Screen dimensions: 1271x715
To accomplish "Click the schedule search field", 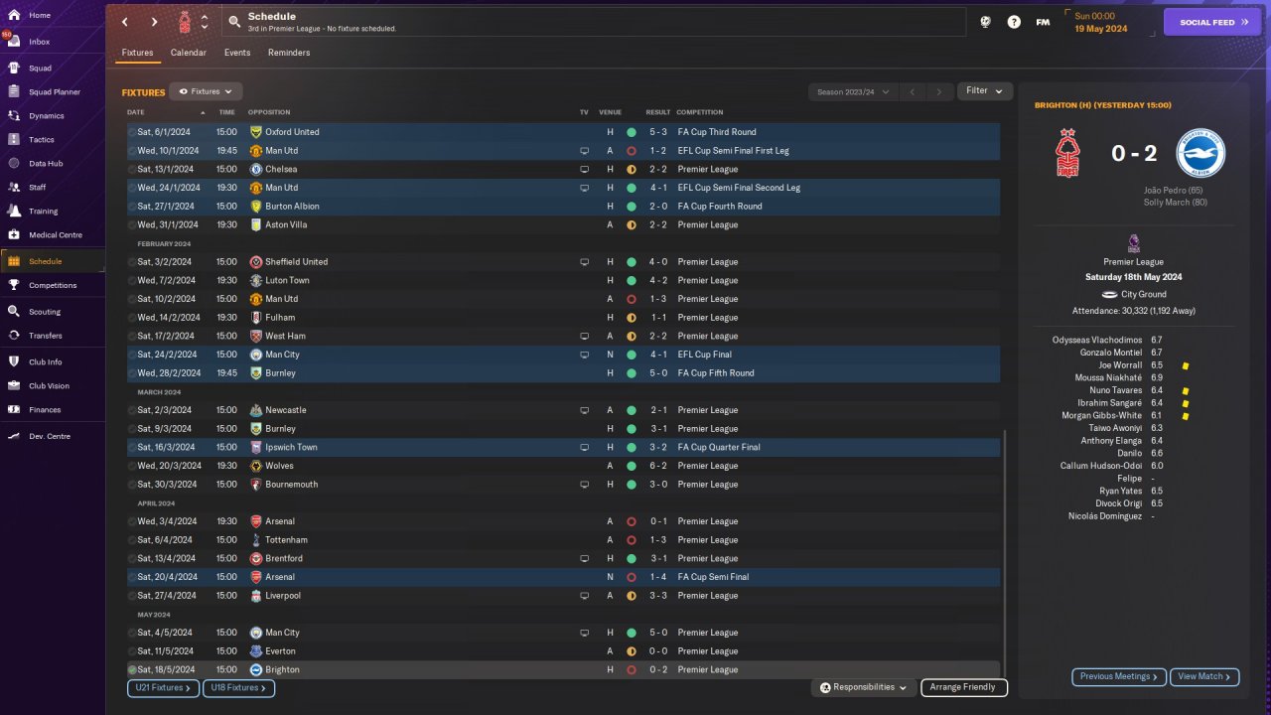I will pyautogui.click(x=593, y=22).
